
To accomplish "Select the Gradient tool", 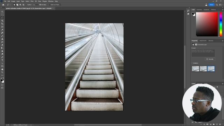I will click(x=2, y=48).
